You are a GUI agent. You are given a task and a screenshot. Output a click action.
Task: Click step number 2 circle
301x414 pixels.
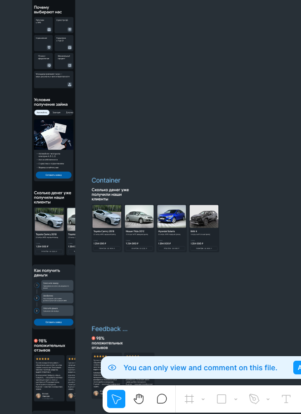coord(37,298)
